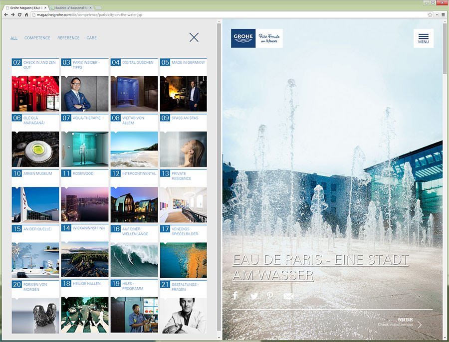Click the Maracanã stadium aerial thumbnail
The image size is (449, 342).
[x=35, y=149]
